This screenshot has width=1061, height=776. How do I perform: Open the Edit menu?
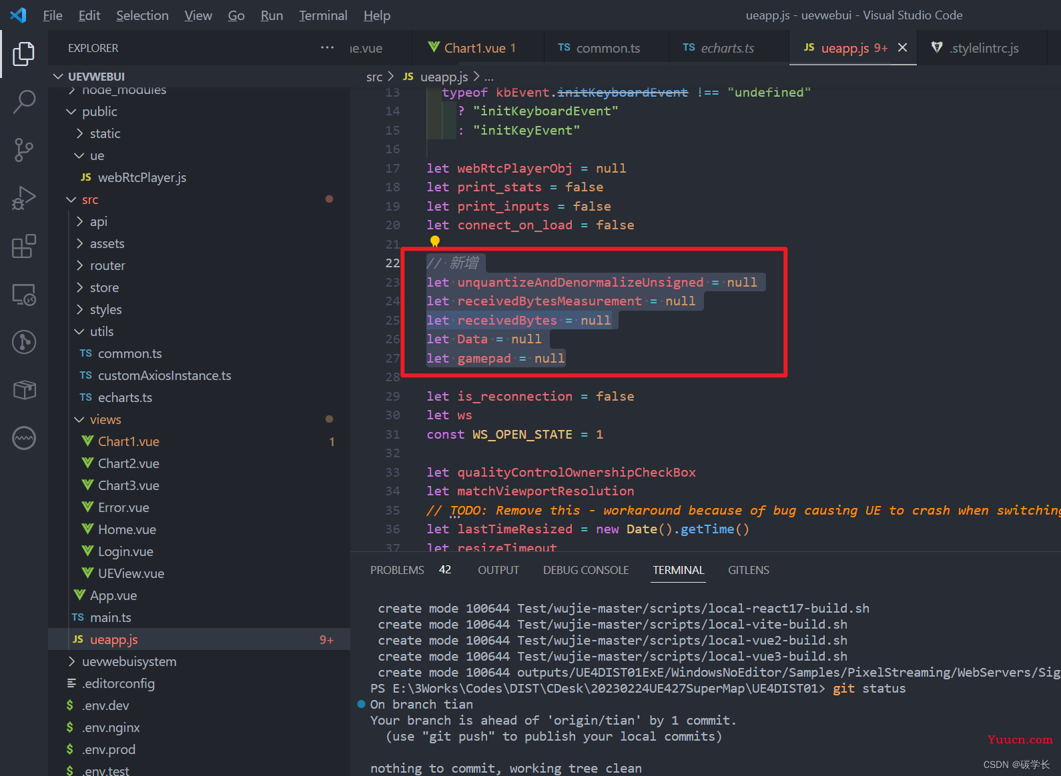tap(89, 15)
